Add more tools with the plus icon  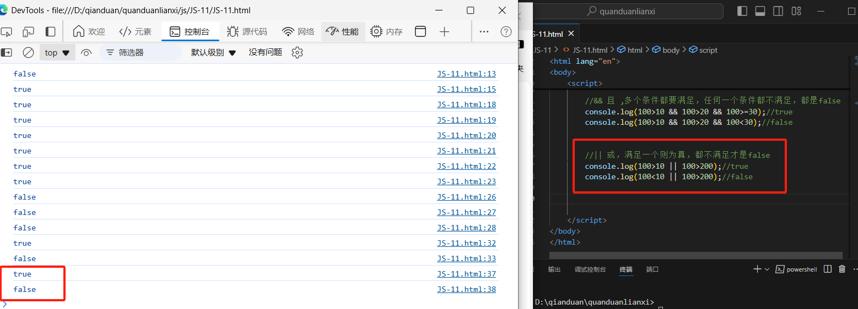point(445,31)
